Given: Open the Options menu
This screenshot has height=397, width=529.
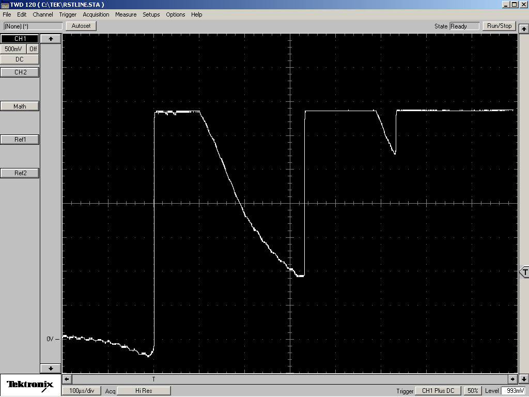Looking at the screenshot, I should 176,14.
